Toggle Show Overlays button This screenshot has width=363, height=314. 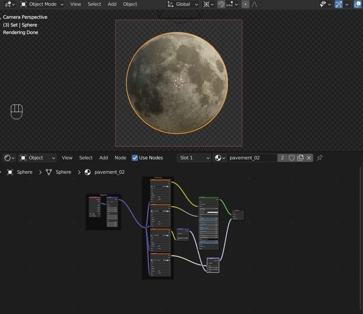click(358, 4)
